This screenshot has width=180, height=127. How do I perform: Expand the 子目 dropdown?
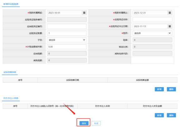pos(67,40)
